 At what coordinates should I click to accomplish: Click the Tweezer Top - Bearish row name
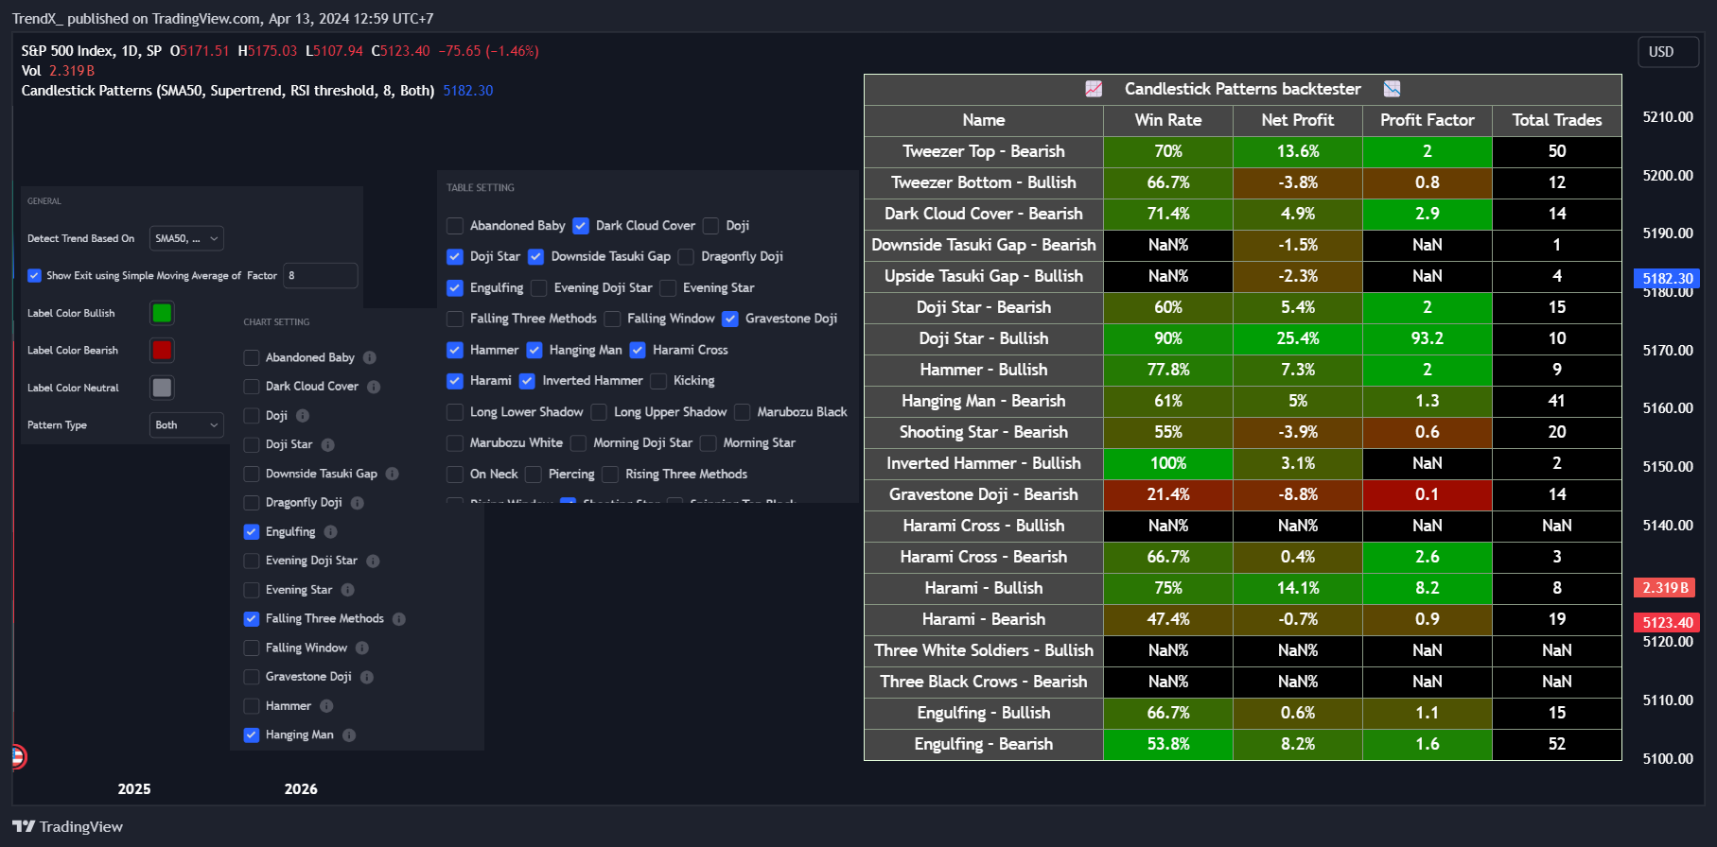[x=983, y=151]
